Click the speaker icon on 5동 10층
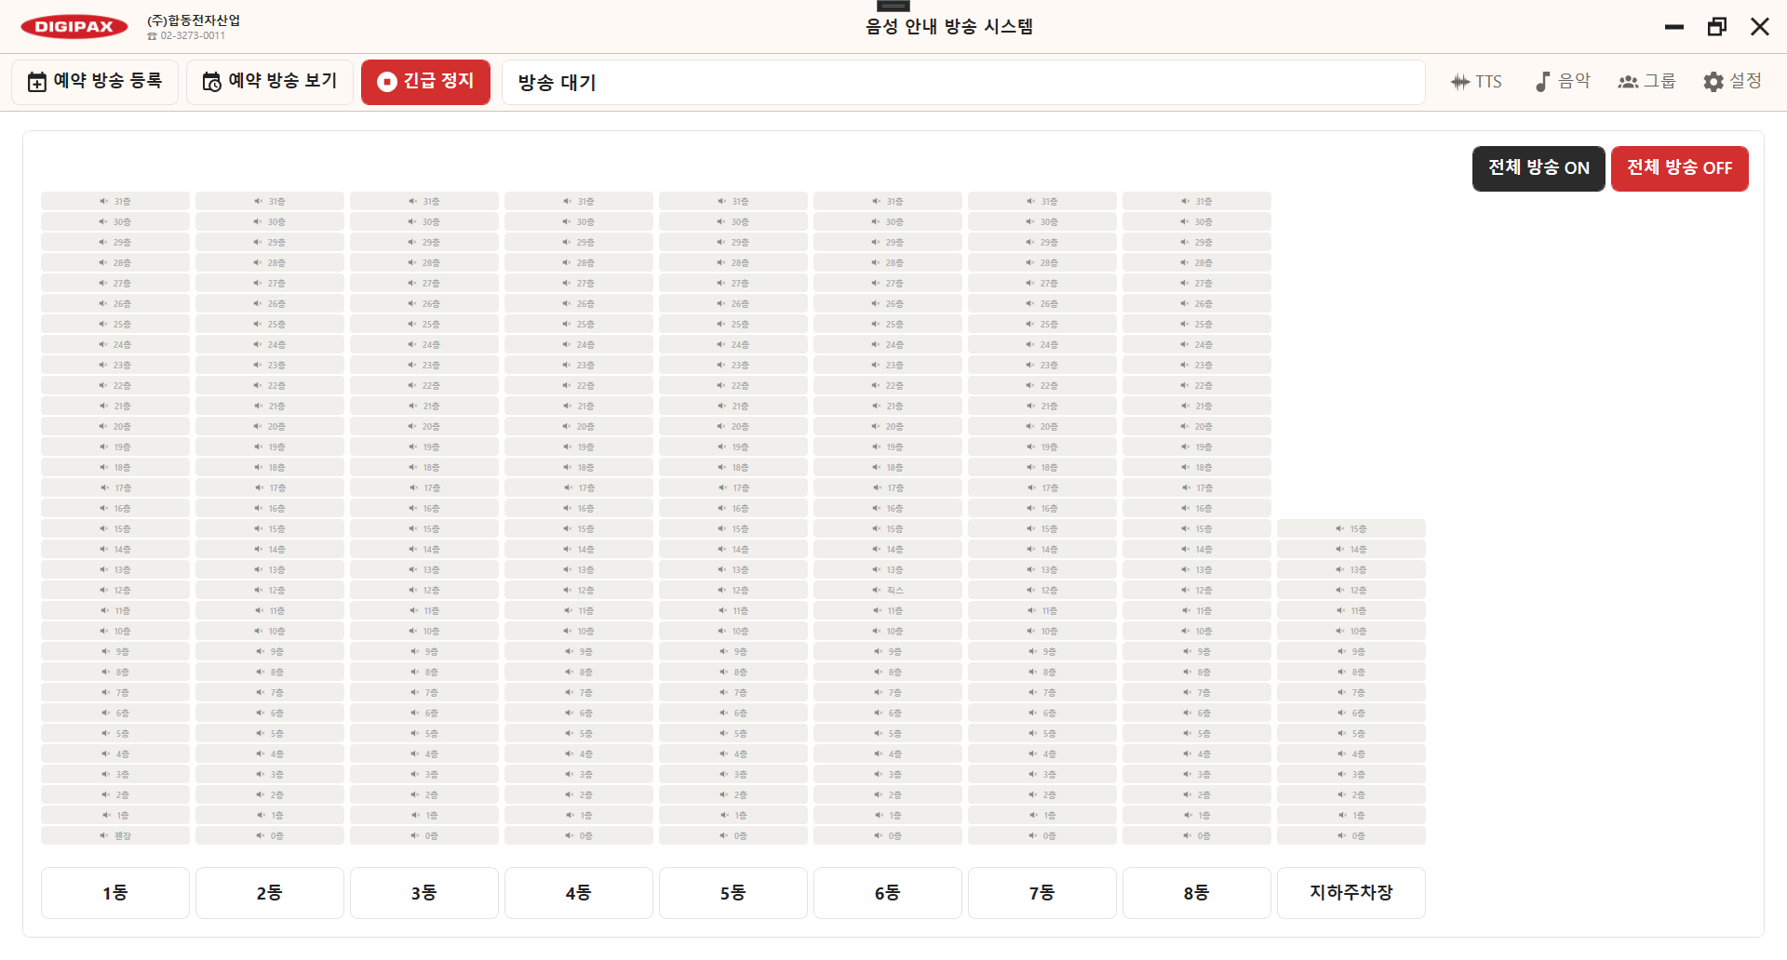The image size is (1787, 960). point(722,631)
